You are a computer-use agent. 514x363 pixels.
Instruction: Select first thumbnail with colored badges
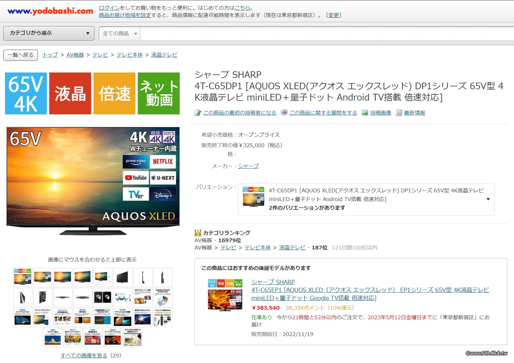click(23, 277)
